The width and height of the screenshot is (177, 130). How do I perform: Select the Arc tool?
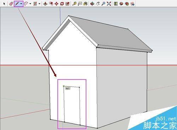[x=26, y=4]
